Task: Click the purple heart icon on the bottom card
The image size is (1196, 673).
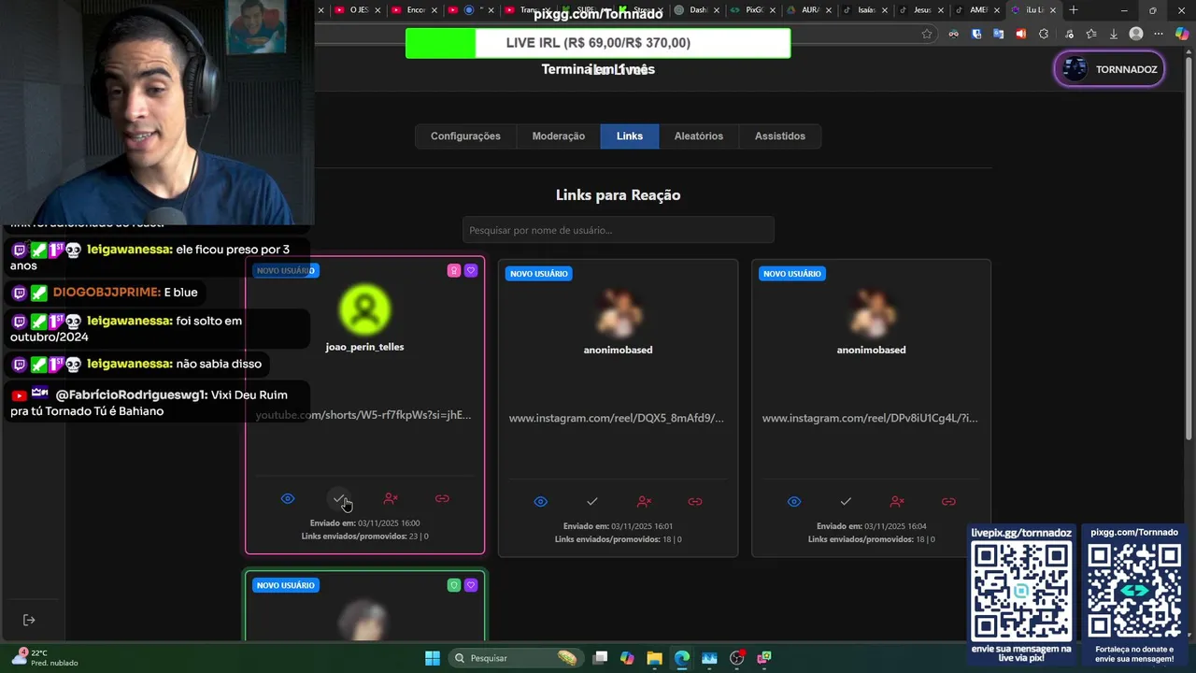Action: click(471, 585)
